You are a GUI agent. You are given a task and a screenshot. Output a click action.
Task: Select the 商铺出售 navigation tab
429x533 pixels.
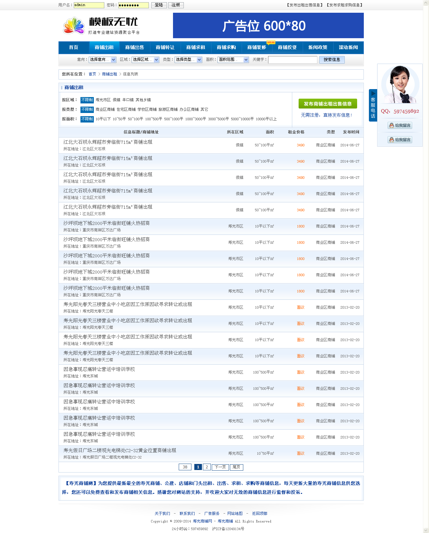(135, 47)
